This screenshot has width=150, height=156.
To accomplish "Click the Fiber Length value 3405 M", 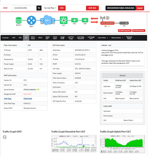I will 78,73.
